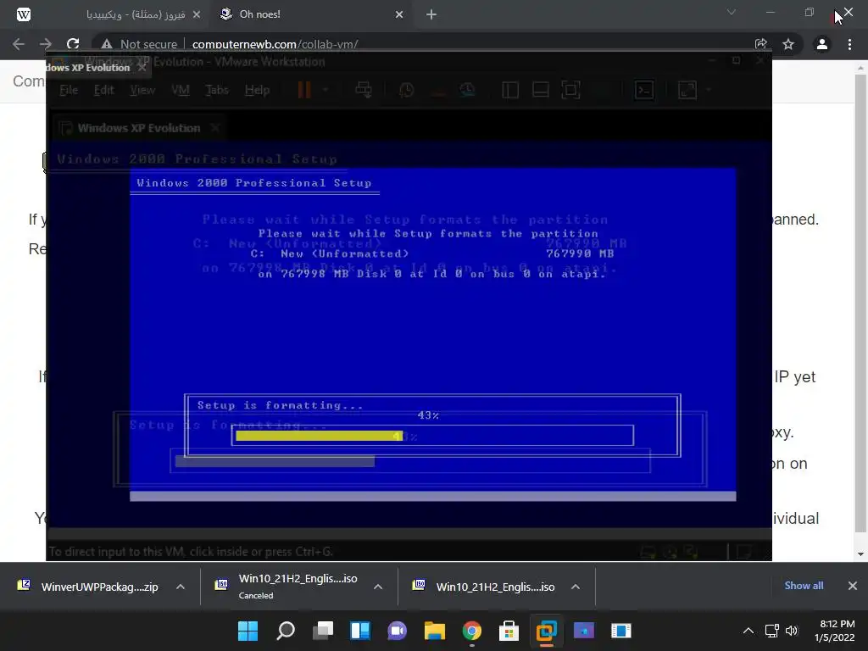Open File Explorer from the taskbar
The width and height of the screenshot is (868, 651).
[435, 631]
